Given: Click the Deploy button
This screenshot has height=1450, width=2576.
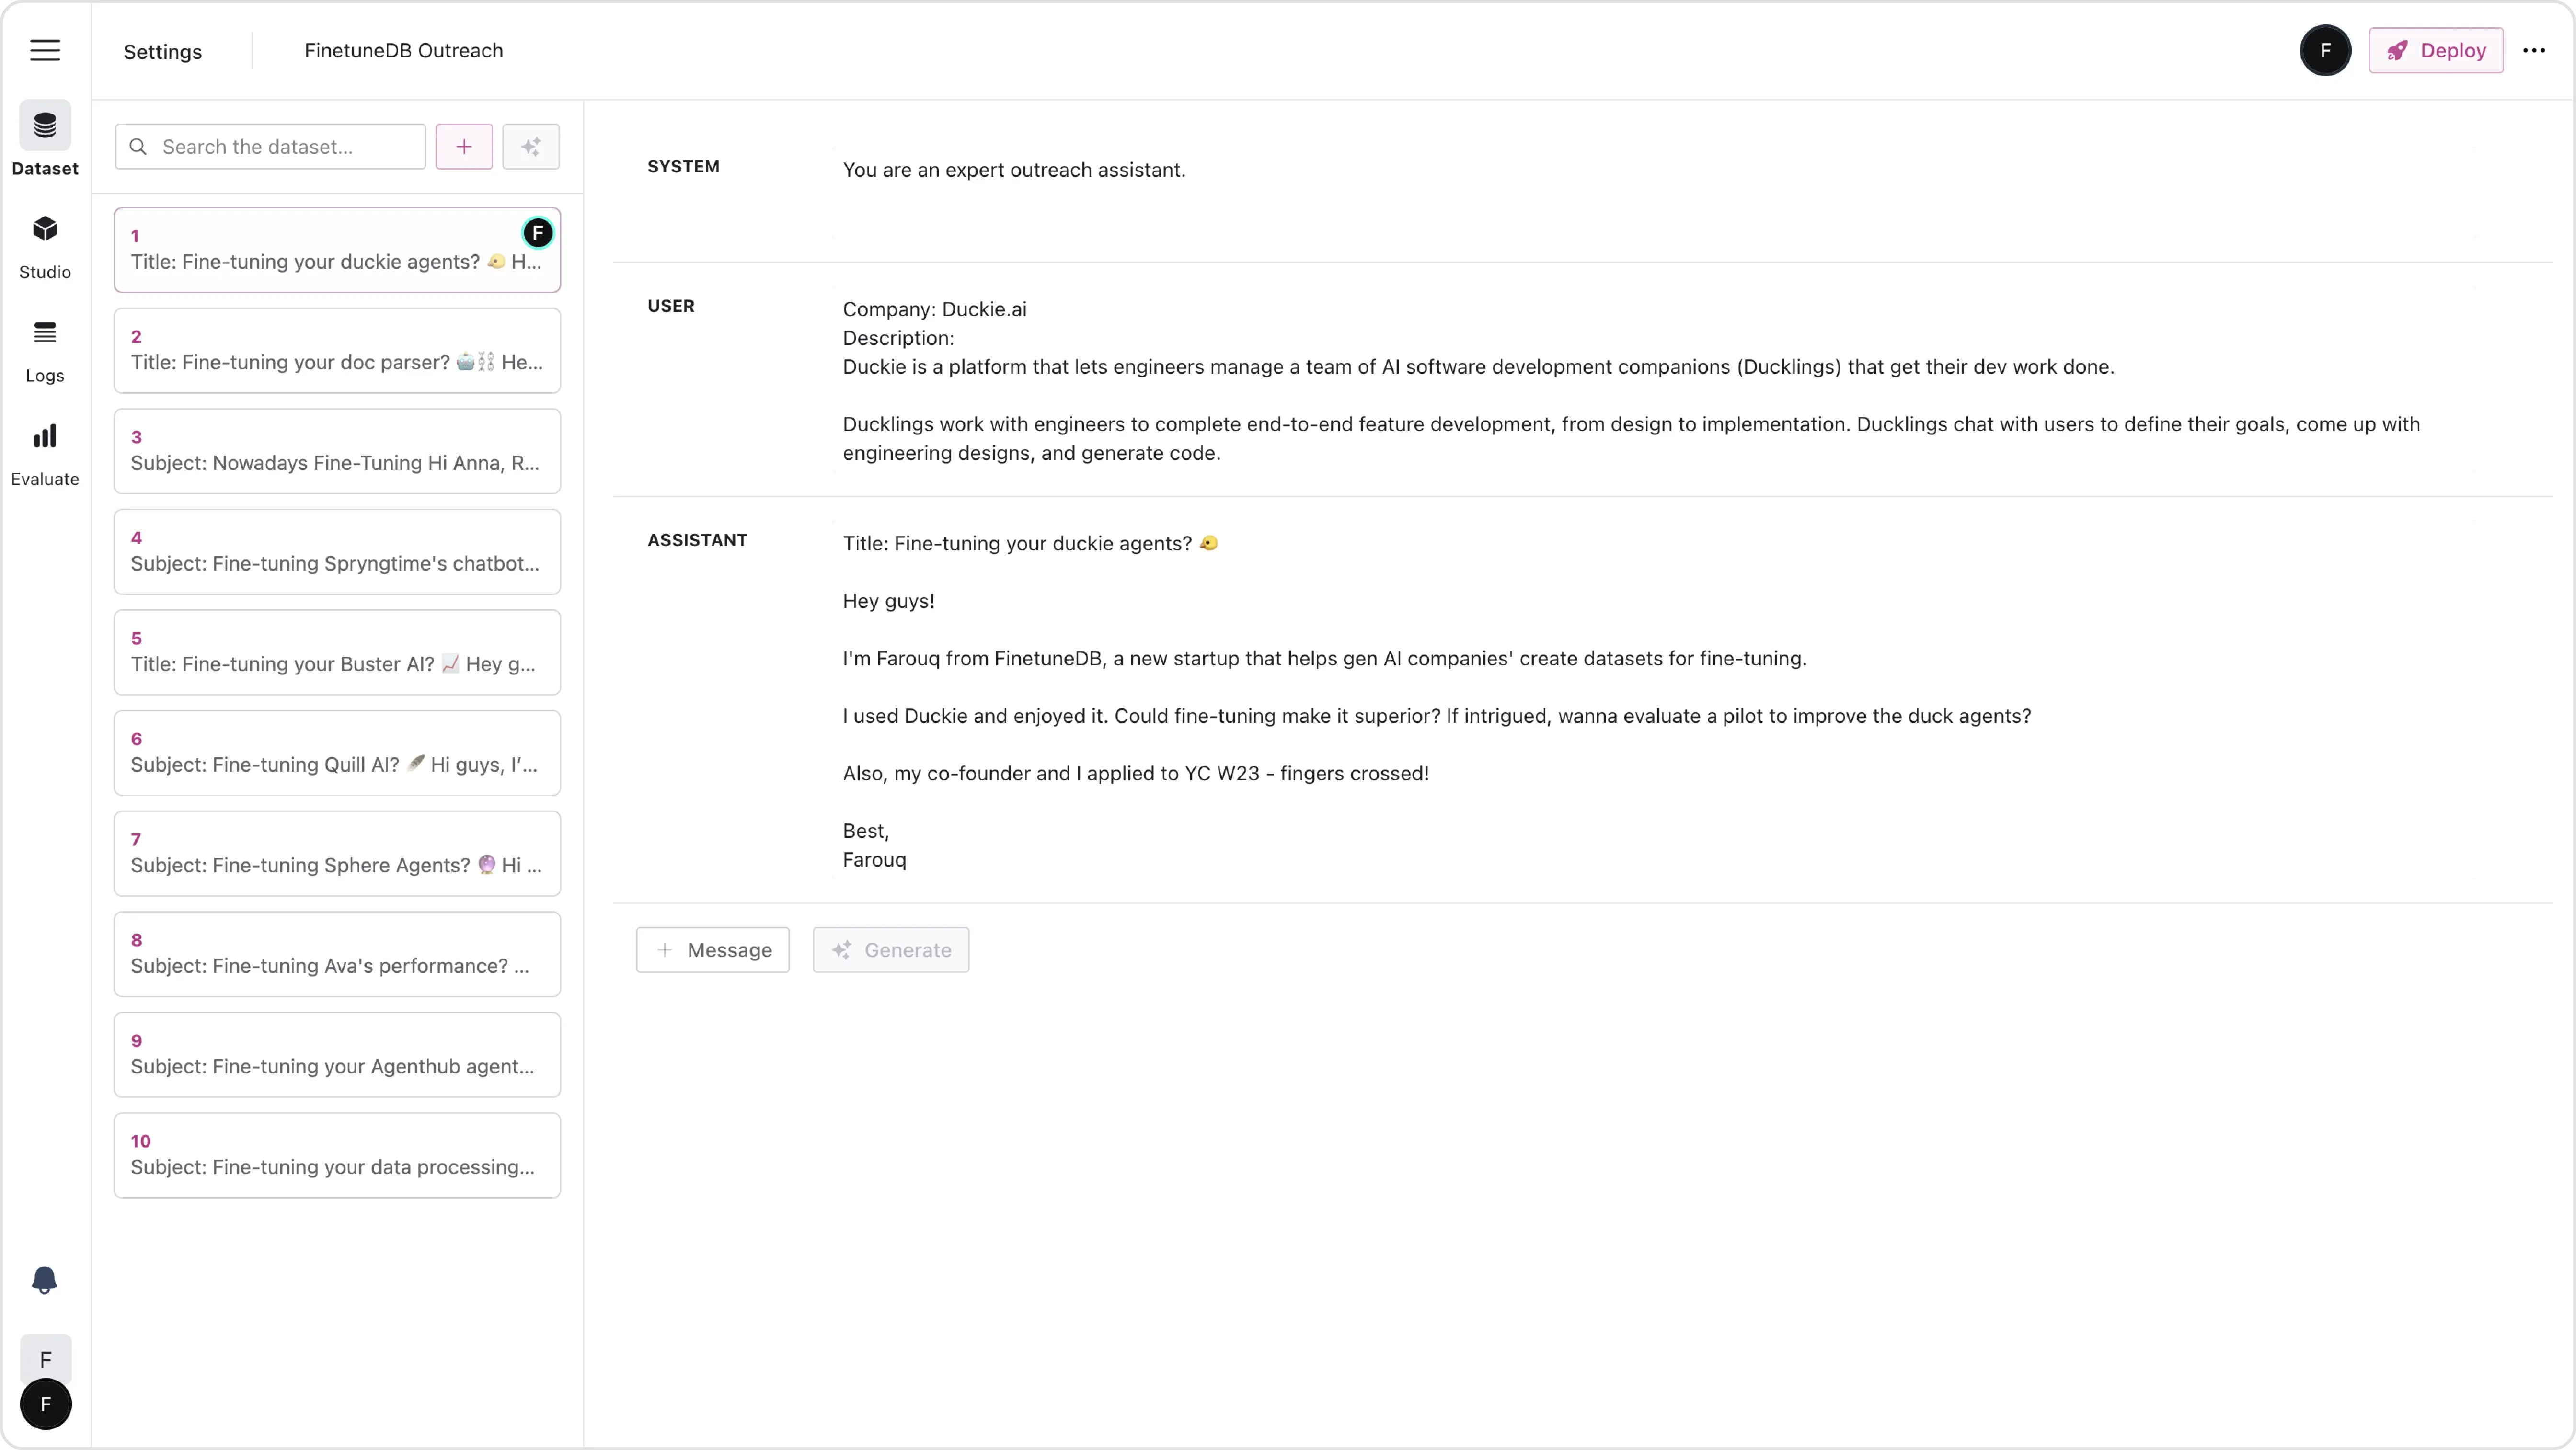Looking at the screenshot, I should pyautogui.click(x=2435, y=50).
